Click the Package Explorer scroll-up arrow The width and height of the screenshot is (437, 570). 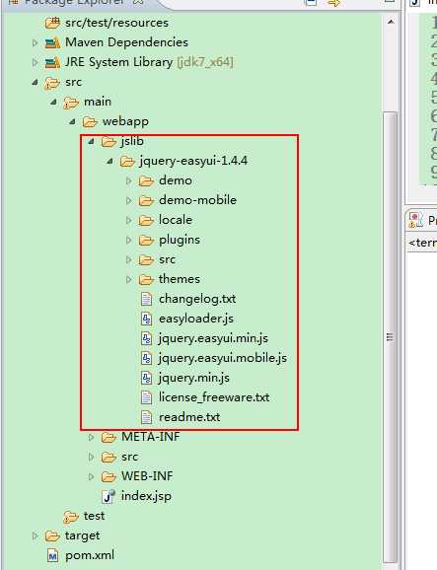pyautogui.click(x=391, y=23)
